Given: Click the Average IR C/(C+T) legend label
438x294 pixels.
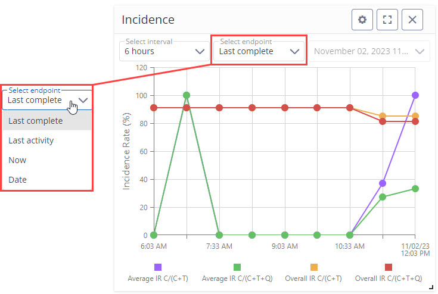Looking at the screenshot, I should pos(158,279).
